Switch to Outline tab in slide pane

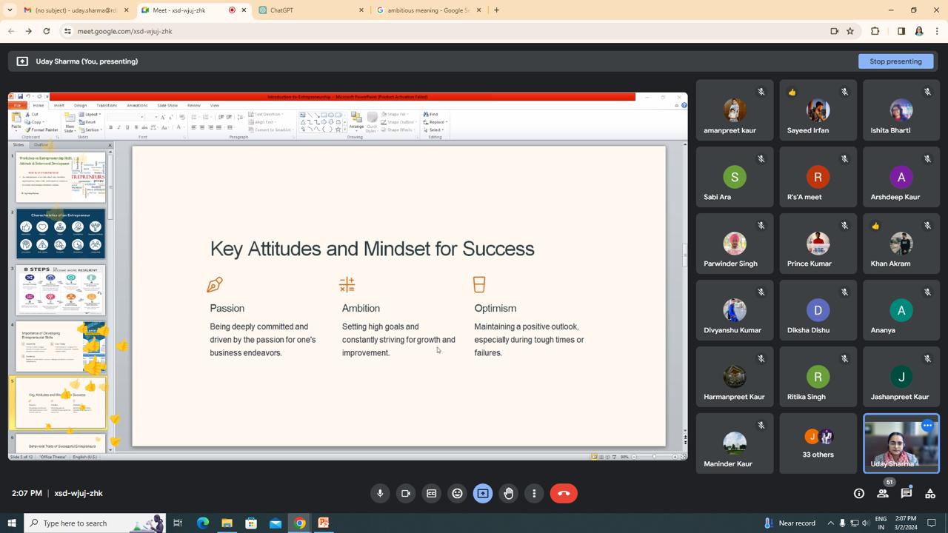(x=41, y=145)
